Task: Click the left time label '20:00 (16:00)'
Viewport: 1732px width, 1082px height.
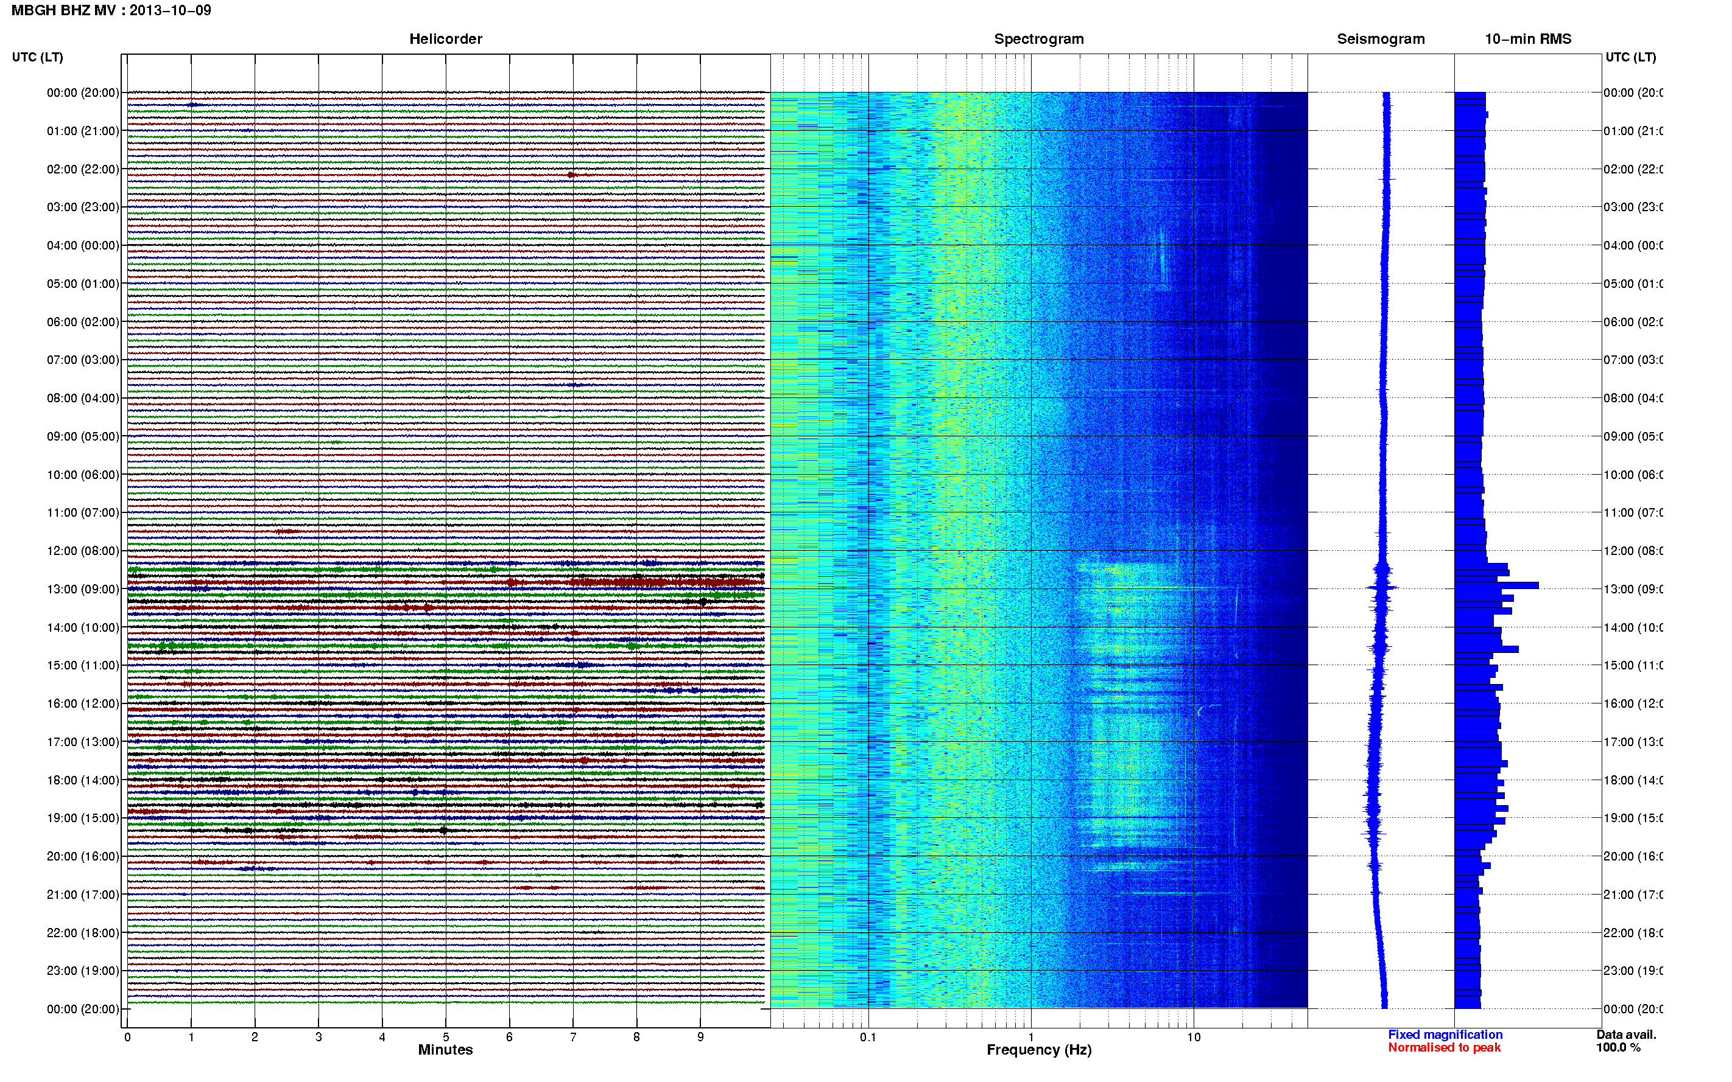Action: (x=83, y=856)
